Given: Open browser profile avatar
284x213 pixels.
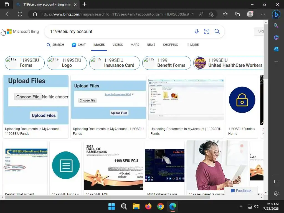Looking at the screenshot, I should [x=250, y=14].
